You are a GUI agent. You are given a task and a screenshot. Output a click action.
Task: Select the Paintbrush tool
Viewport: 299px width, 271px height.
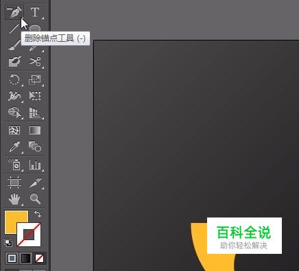14,45
